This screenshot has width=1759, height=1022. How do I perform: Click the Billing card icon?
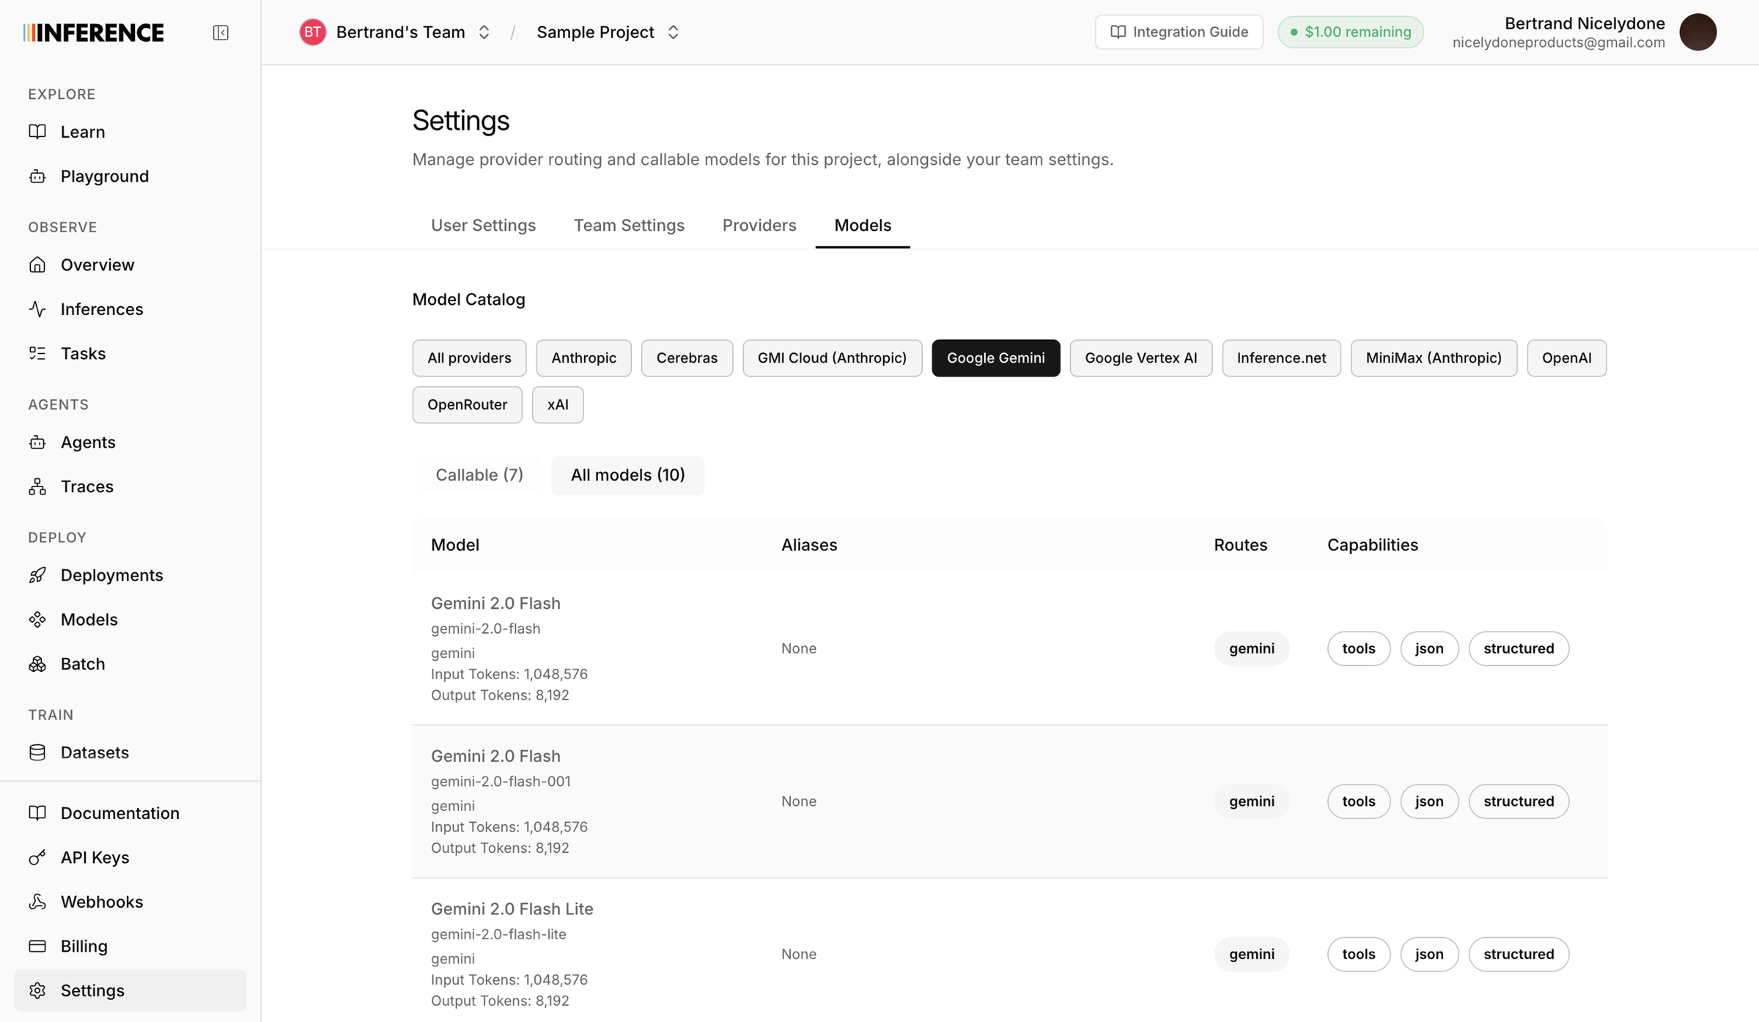coord(37,946)
